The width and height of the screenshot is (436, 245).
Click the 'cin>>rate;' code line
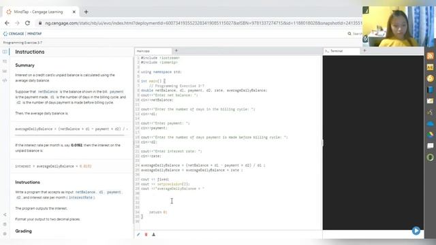151,156
